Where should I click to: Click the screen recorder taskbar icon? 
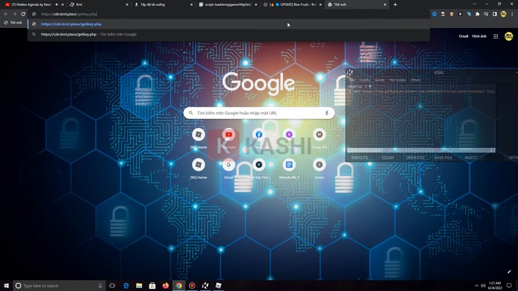192,286
